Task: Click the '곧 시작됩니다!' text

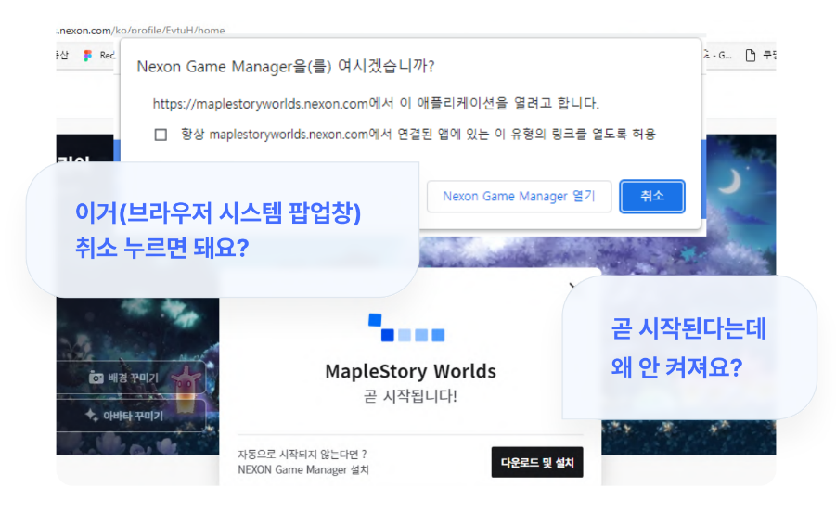Action: point(410,396)
